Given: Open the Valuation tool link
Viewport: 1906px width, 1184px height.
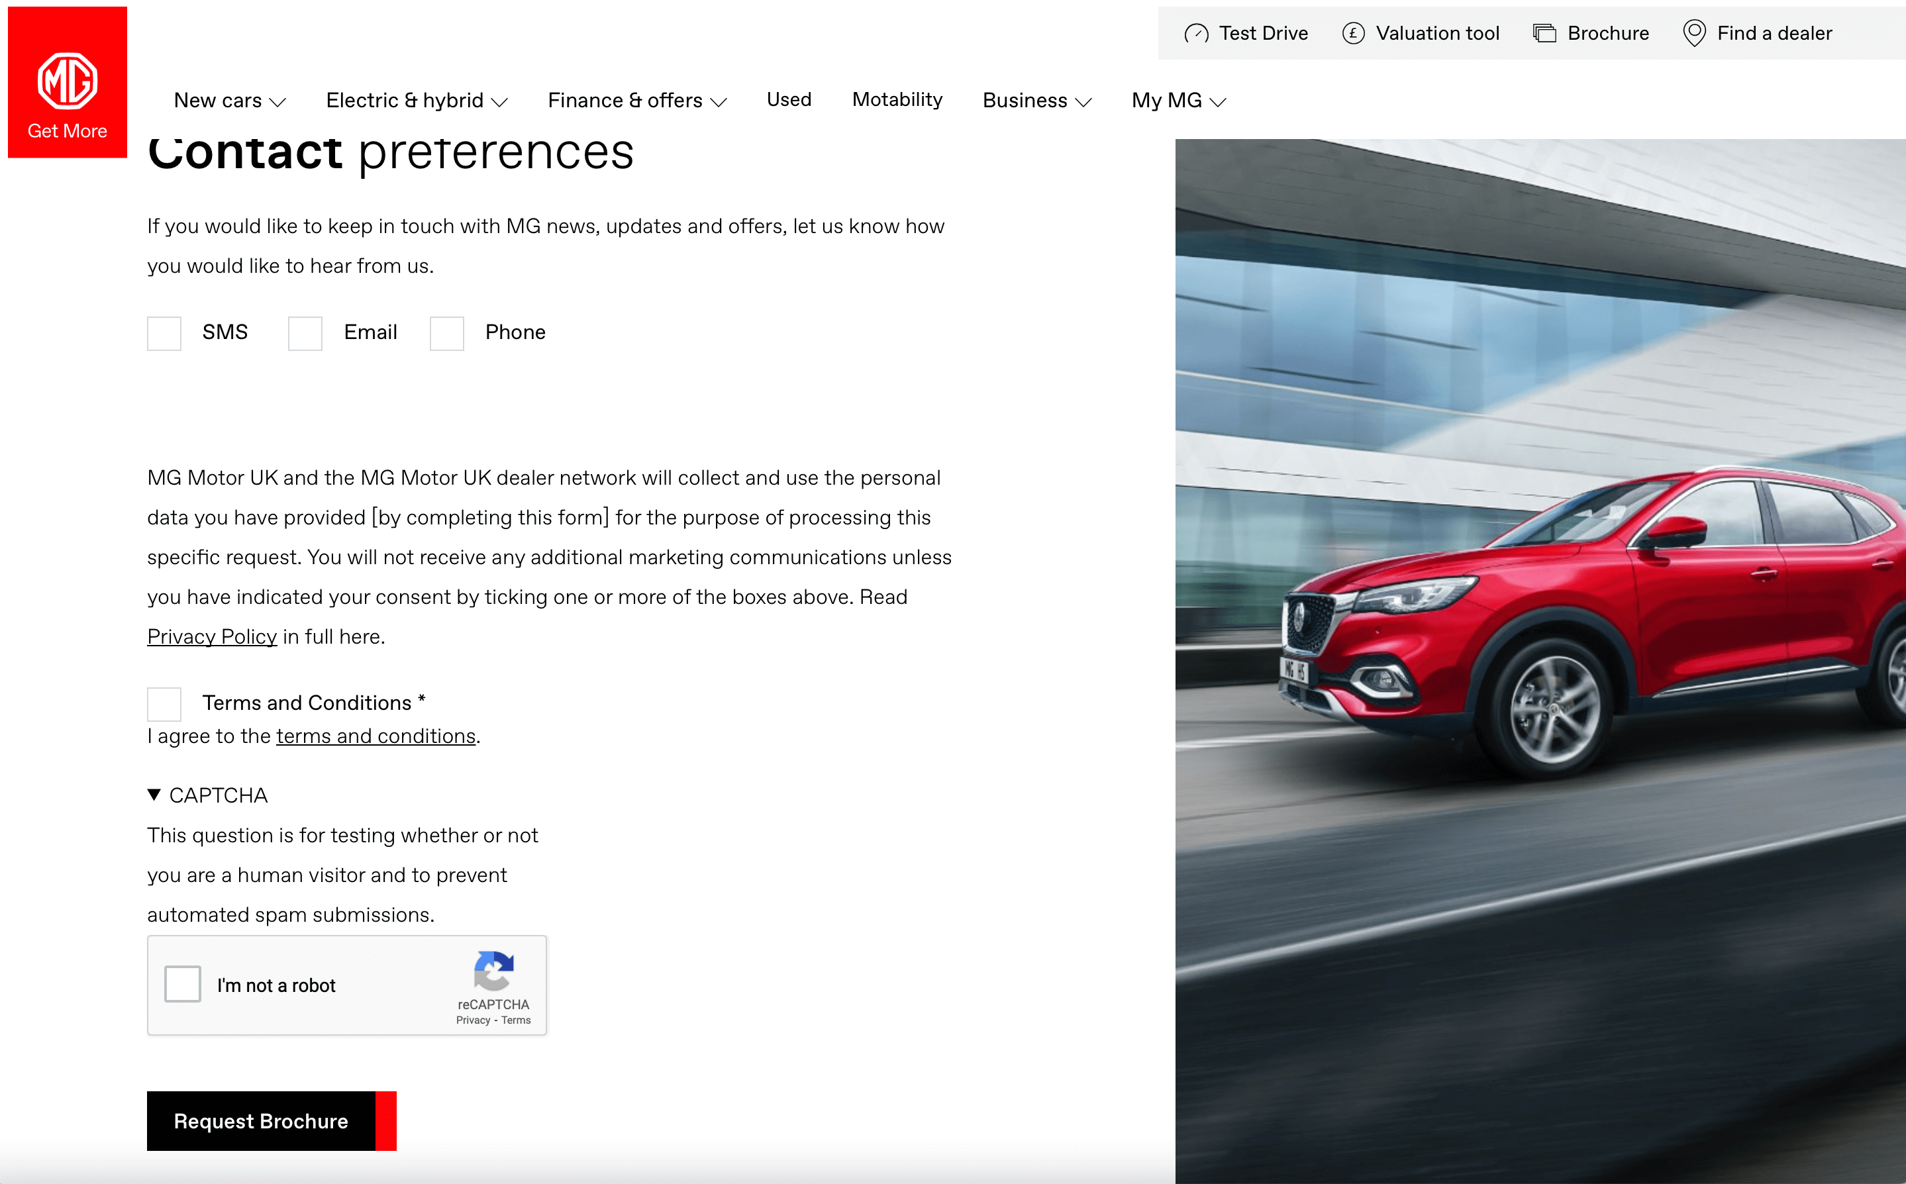Looking at the screenshot, I should (1421, 34).
